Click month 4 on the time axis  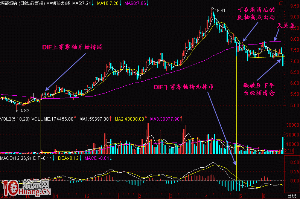(x=206, y=196)
